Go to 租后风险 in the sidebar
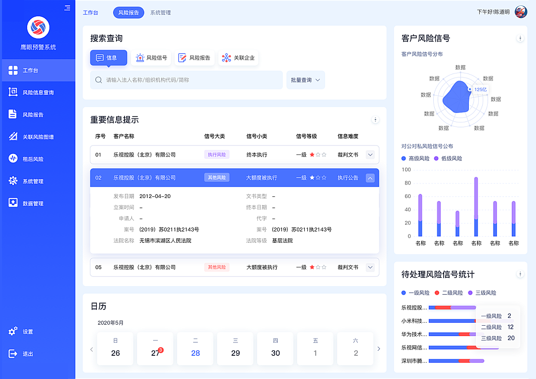This screenshot has width=536, height=379. pos(33,159)
